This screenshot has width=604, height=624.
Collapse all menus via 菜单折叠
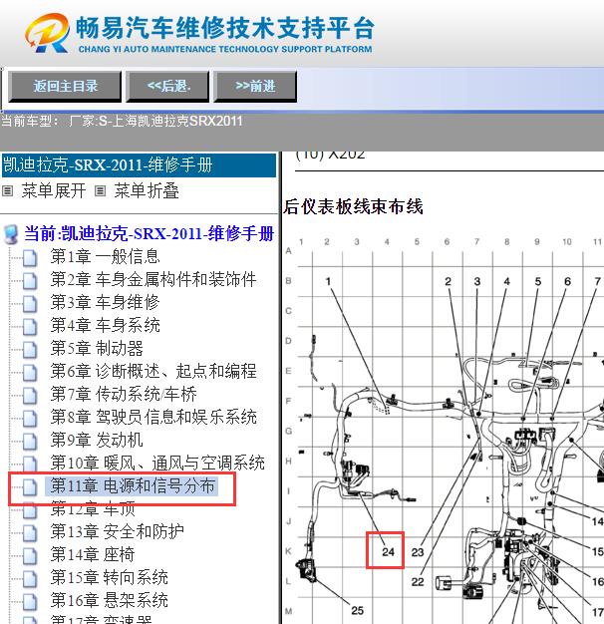tap(147, 191)
